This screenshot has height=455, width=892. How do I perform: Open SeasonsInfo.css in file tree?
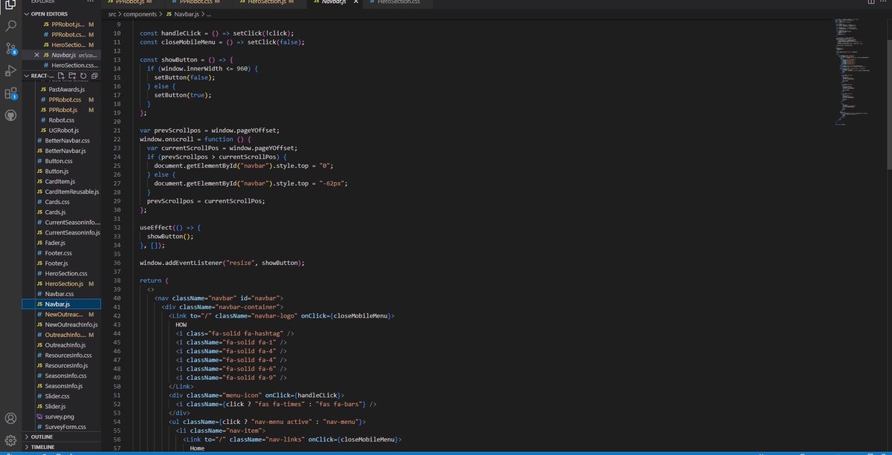pos(62,376)
